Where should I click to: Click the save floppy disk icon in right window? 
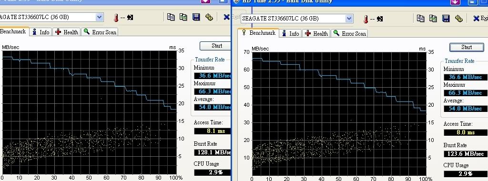[x=446, y=19]
